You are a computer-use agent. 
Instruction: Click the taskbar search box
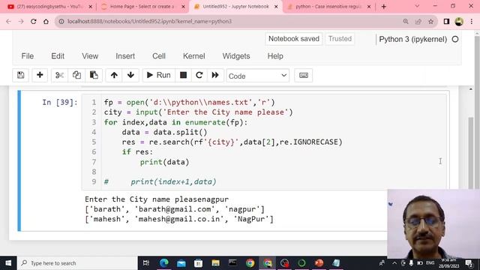pyautogui.click(x=77, y=263)
